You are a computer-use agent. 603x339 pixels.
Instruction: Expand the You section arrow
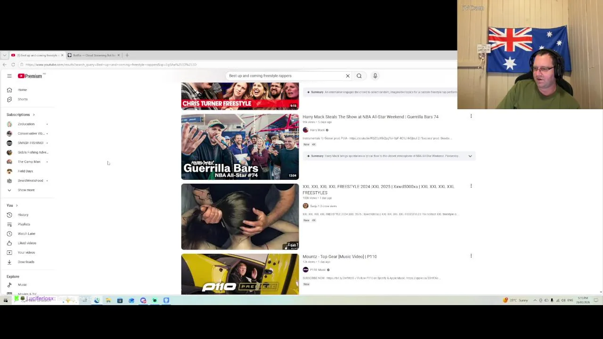tap(16, 205)
